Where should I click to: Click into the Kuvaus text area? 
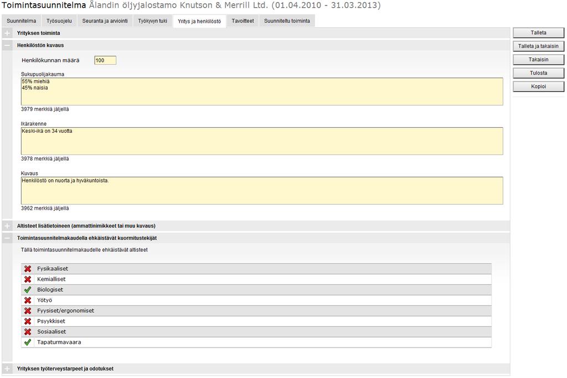(262, 191)
